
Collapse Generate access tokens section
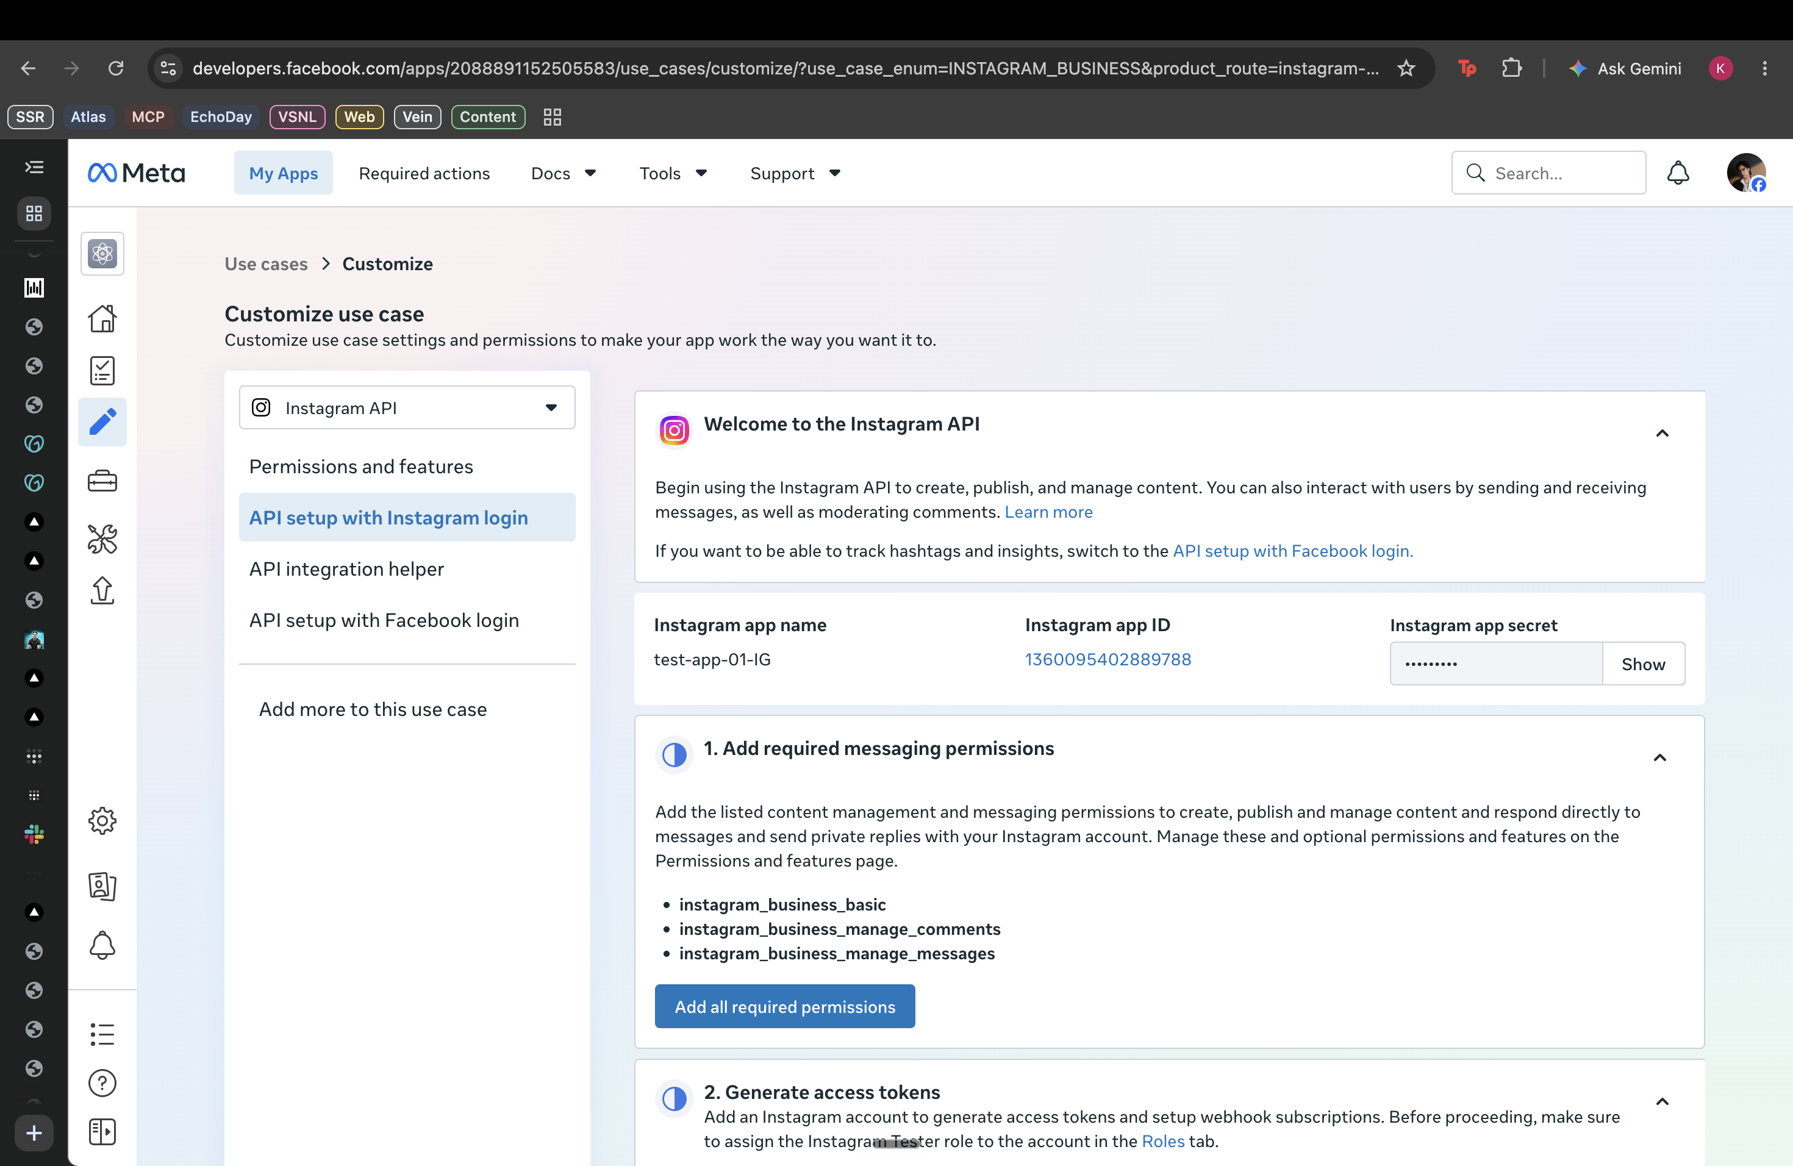[1662, 1102]
